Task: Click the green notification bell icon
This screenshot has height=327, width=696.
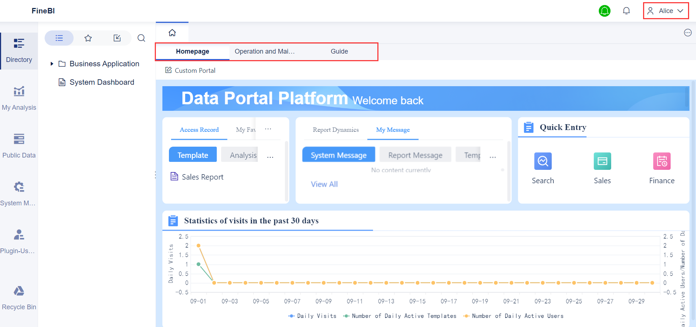Action: point(605,11)
